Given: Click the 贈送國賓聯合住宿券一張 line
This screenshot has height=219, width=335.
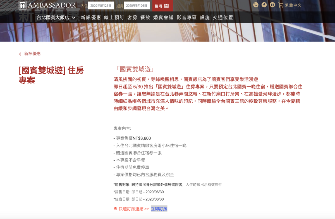Looking at the screenshot, I should (138, 153).
